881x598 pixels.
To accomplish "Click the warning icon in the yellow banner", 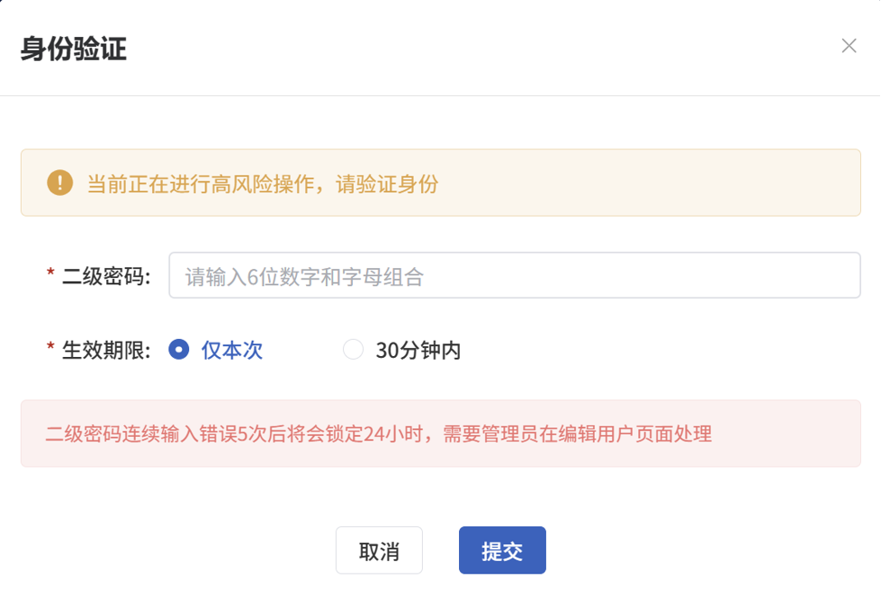I will (59, 183).
